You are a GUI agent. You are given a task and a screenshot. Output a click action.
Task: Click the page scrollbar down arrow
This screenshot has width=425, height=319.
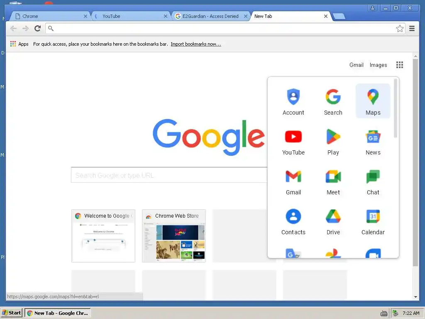(x=415, y=297)
